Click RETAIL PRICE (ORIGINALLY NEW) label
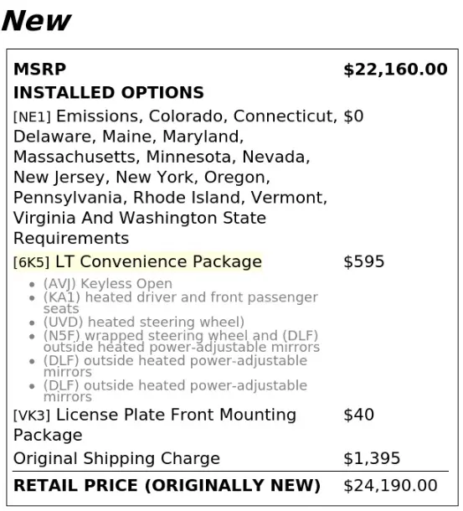463x511 pixels. click(x=167, y=486)
